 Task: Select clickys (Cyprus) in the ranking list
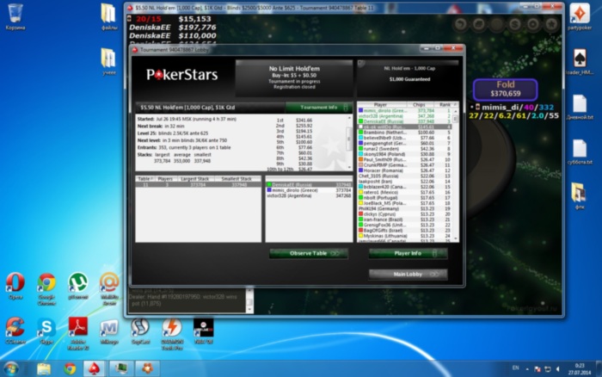tap(405, 214)
